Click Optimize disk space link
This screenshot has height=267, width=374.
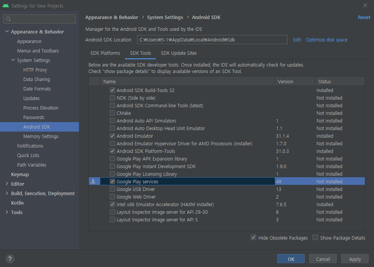tap(326, 40)
